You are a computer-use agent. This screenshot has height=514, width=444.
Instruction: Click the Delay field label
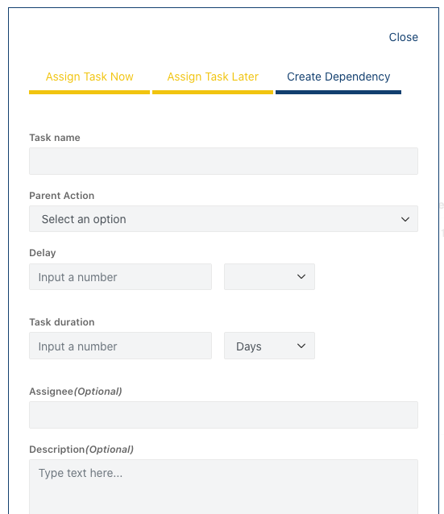[x=43, y=253]
